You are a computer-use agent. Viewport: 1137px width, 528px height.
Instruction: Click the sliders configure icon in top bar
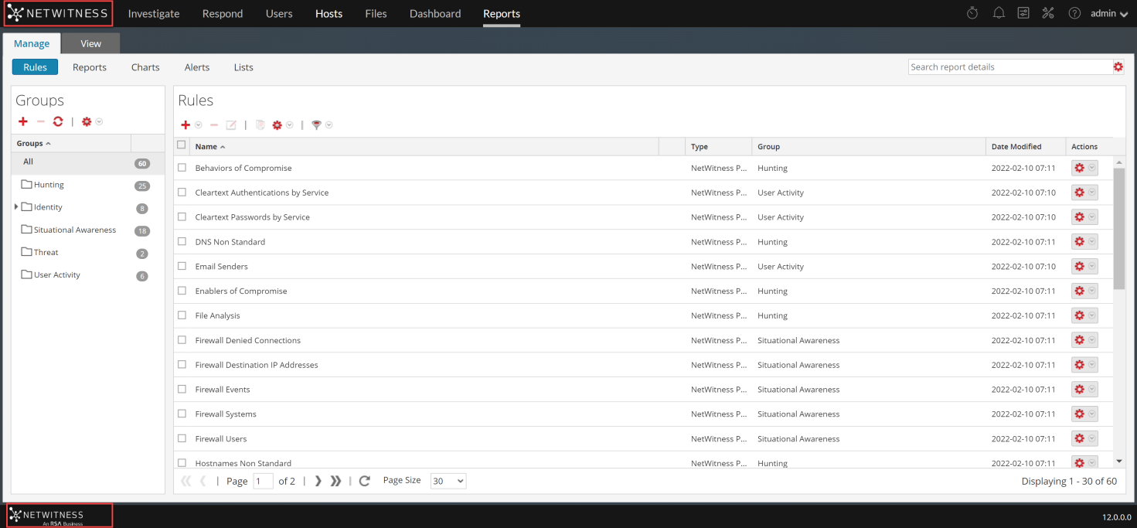[1023, 13]
